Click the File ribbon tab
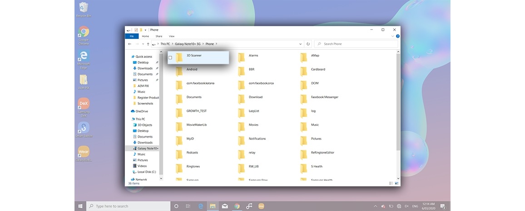The width and height of the screenshot is (525, 211). coord(132,36)
